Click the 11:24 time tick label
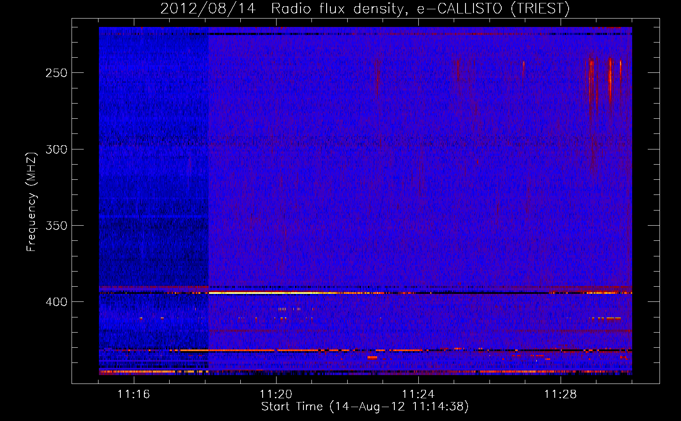681x421 pixels. click(418, 394)
